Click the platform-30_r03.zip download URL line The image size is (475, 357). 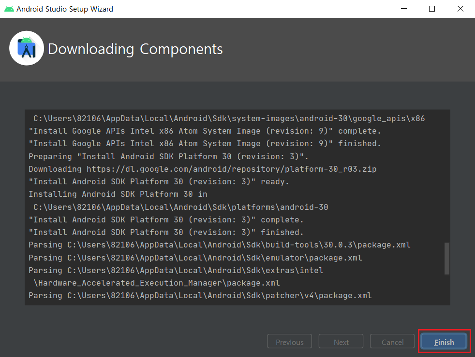coord(202,169)
